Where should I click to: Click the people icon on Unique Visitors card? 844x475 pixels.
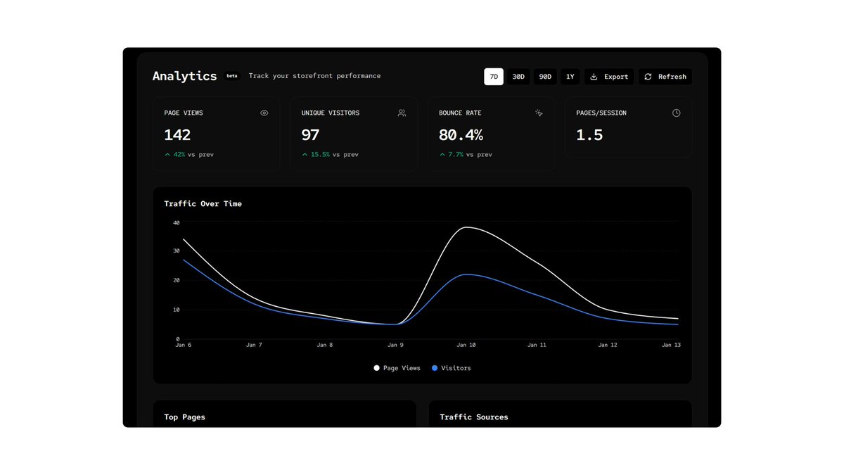(x=402, y=113)
